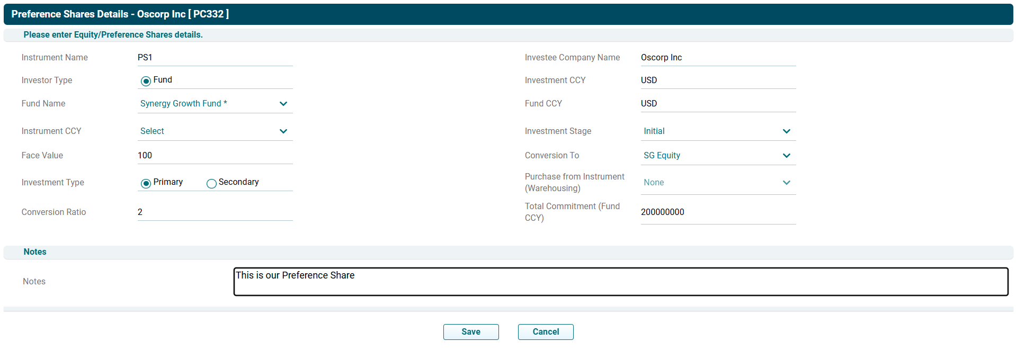Click the Instrument Name field containing PS1

tap(215, 58)
